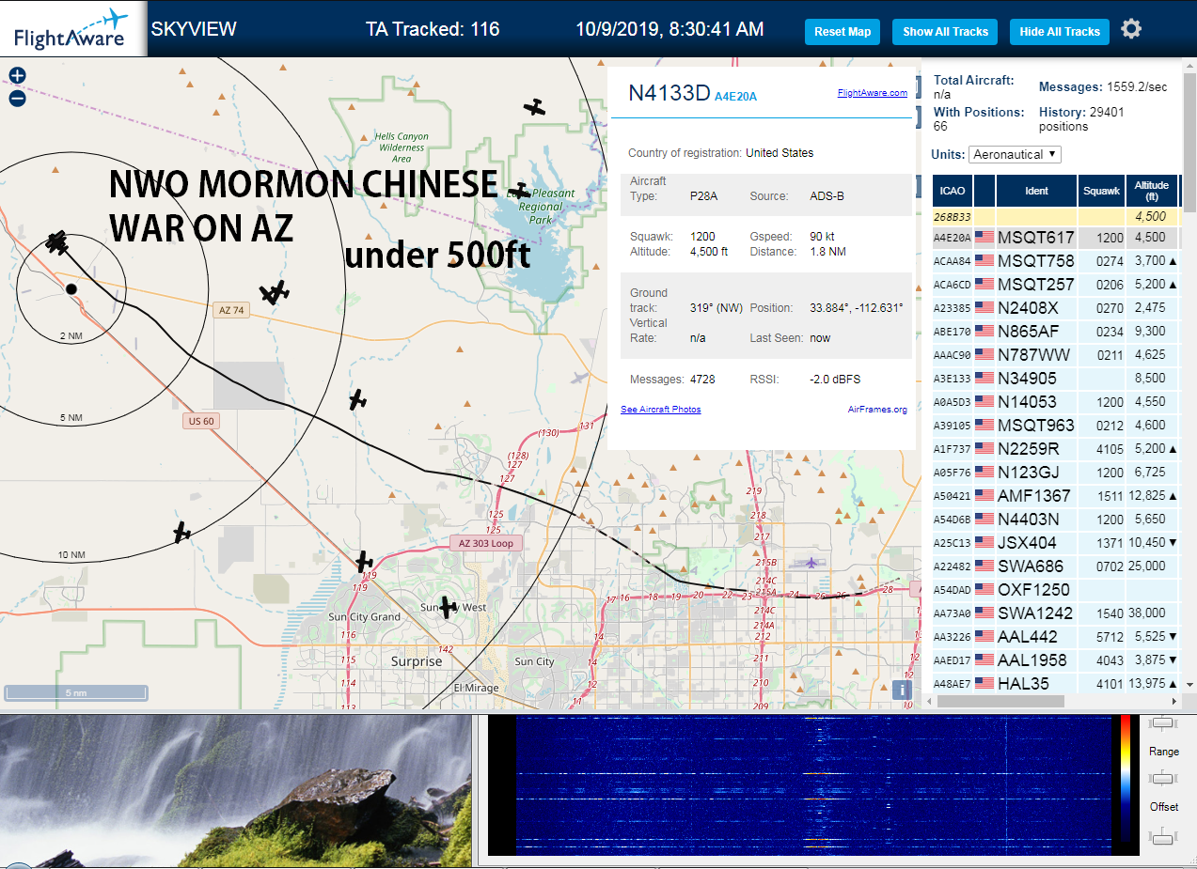This screenshot has width=1197, height=869.
Task: Open the AirFrames.org link
Action: coord(877,410)
